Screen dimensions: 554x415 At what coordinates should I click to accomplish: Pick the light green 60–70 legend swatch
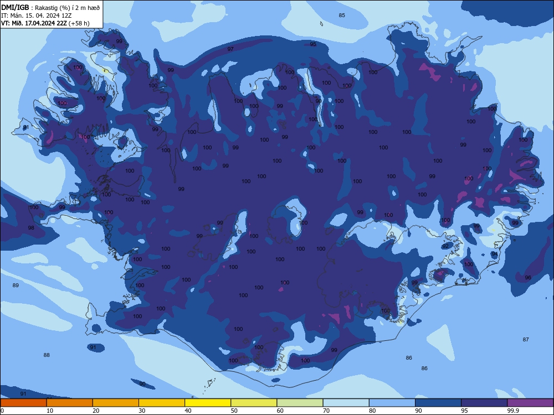300,403
